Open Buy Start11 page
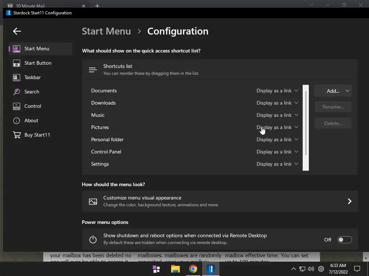 (40, 135)
